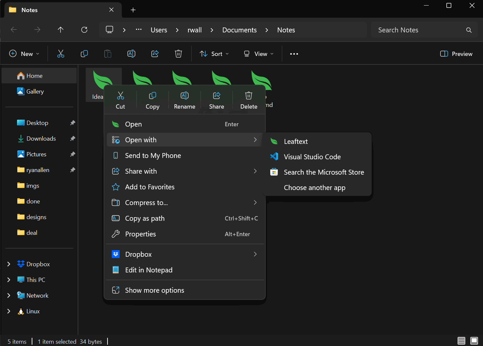Choose Send to My Phone
The image size is (483, 346).
click(185, 156)
